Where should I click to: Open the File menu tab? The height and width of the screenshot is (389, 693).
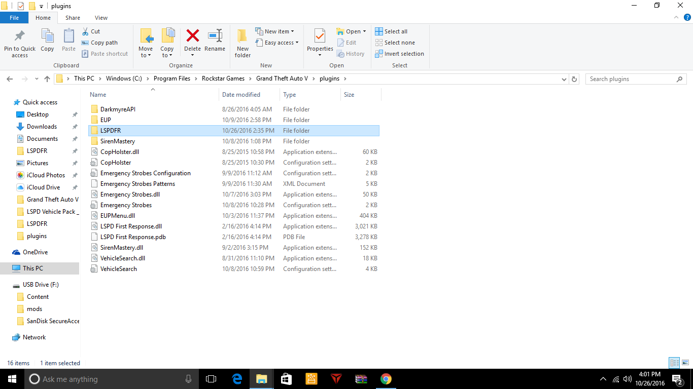(14, 18)
